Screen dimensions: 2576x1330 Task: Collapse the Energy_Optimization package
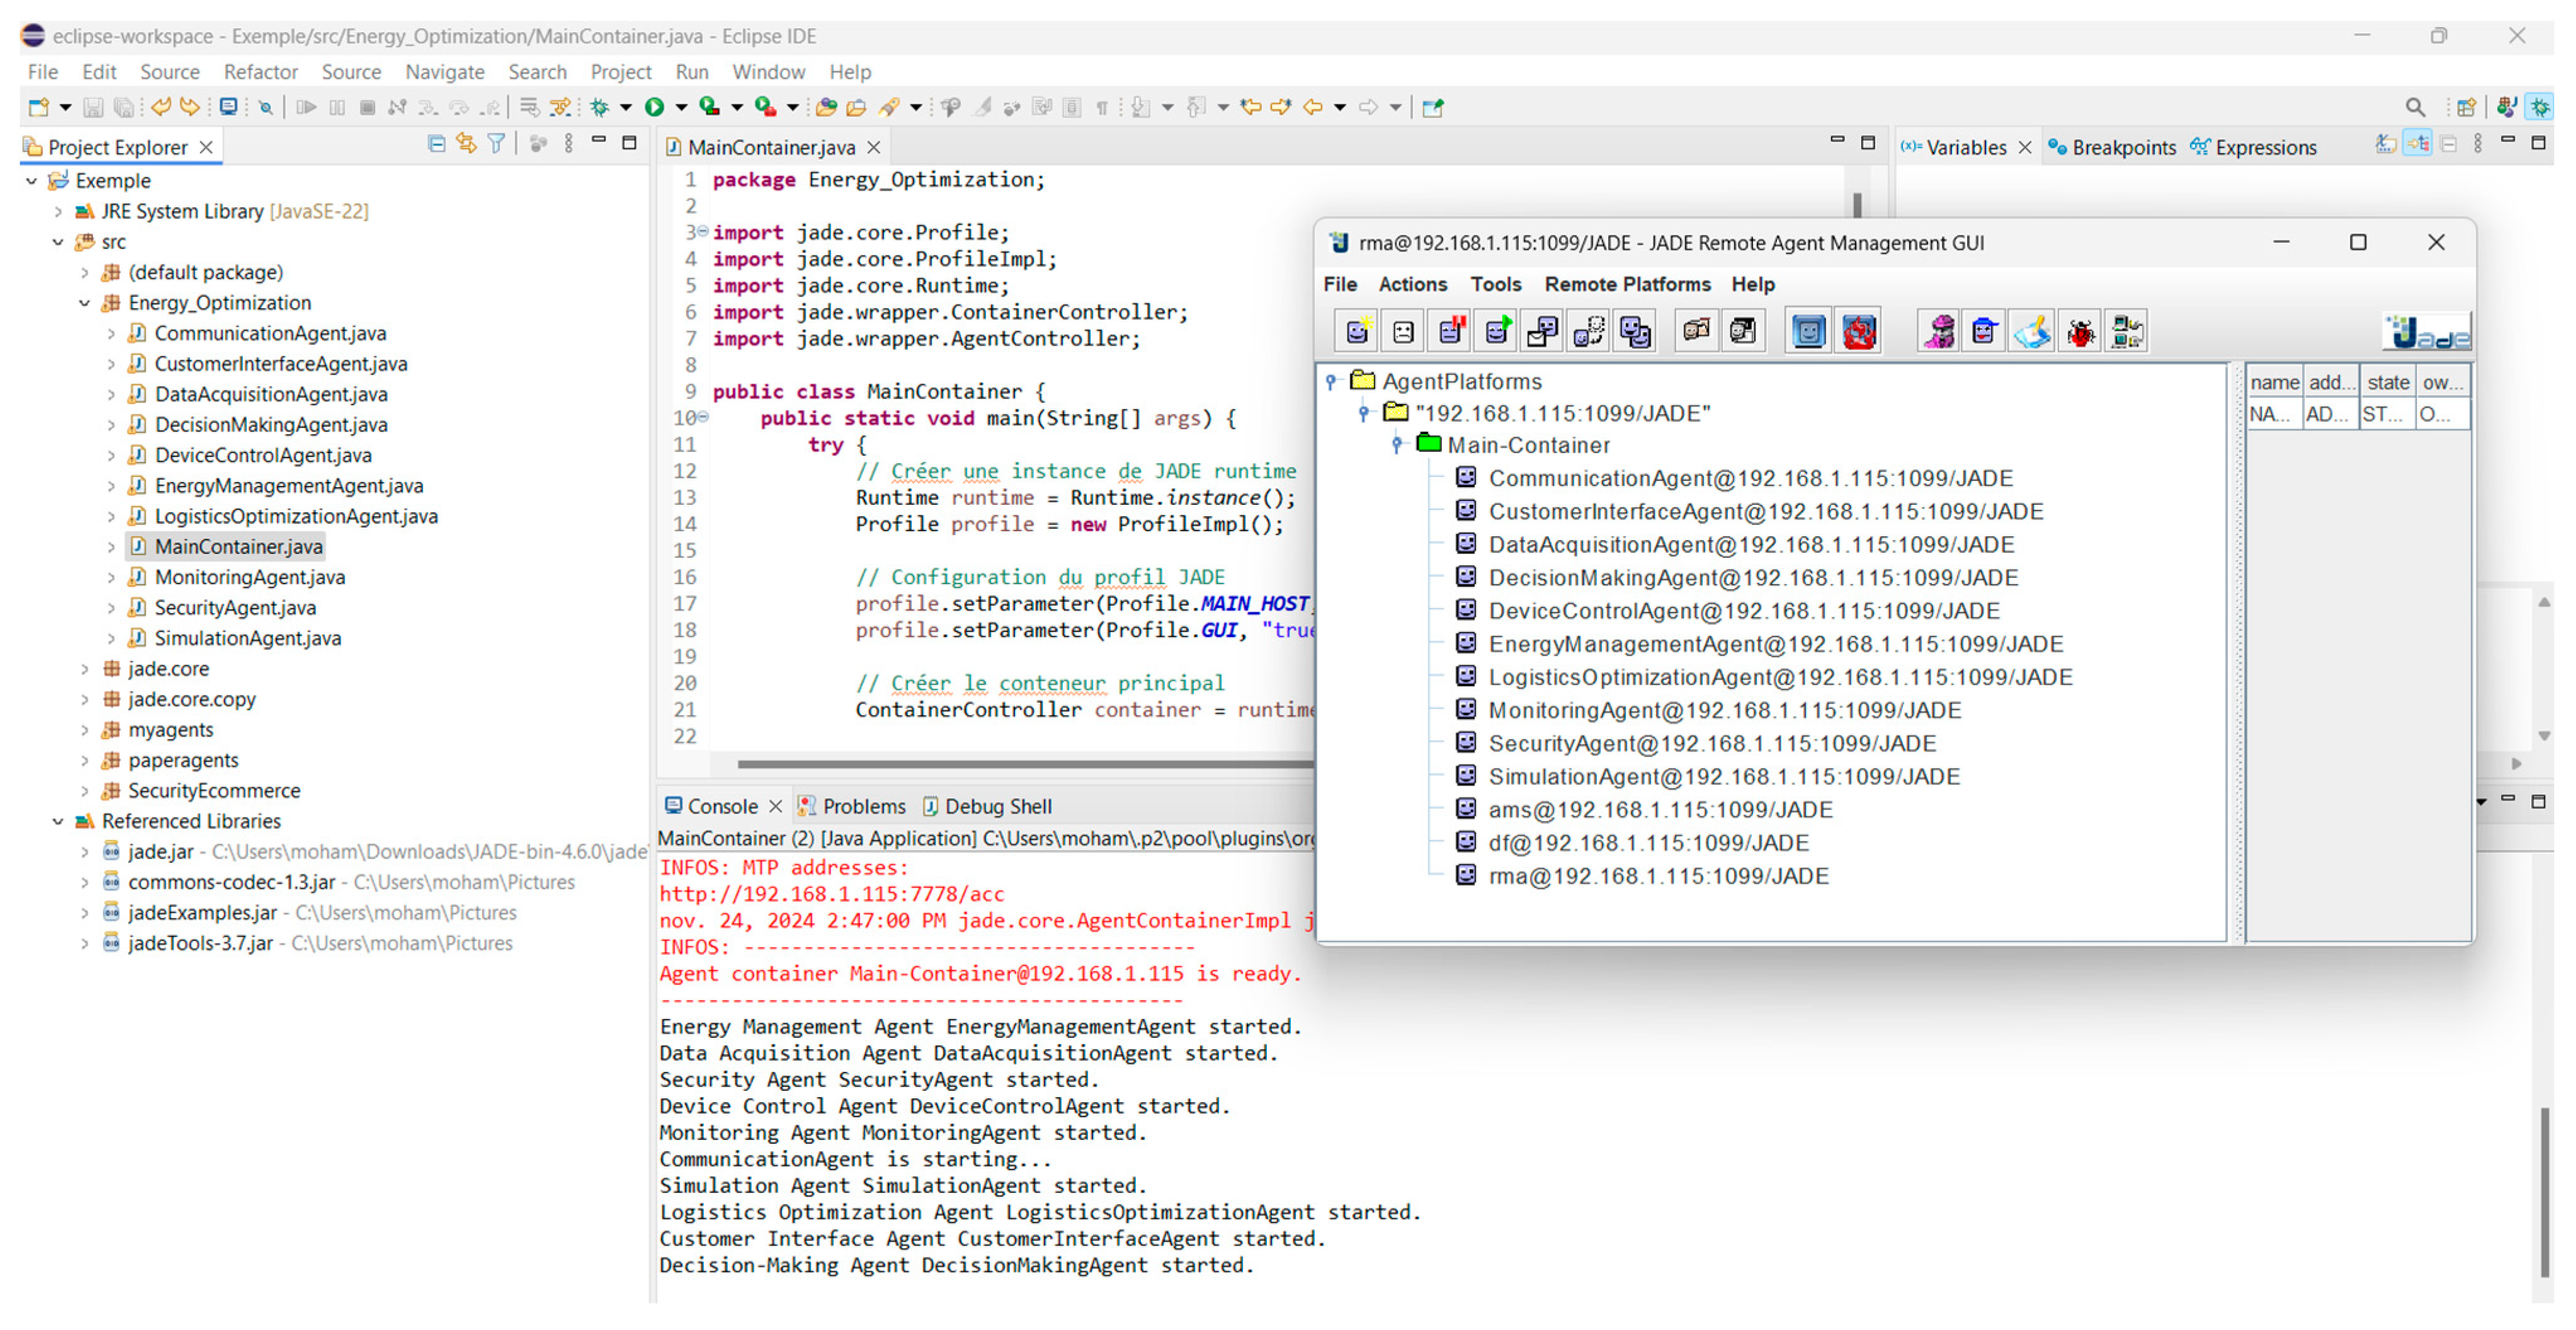85,303
